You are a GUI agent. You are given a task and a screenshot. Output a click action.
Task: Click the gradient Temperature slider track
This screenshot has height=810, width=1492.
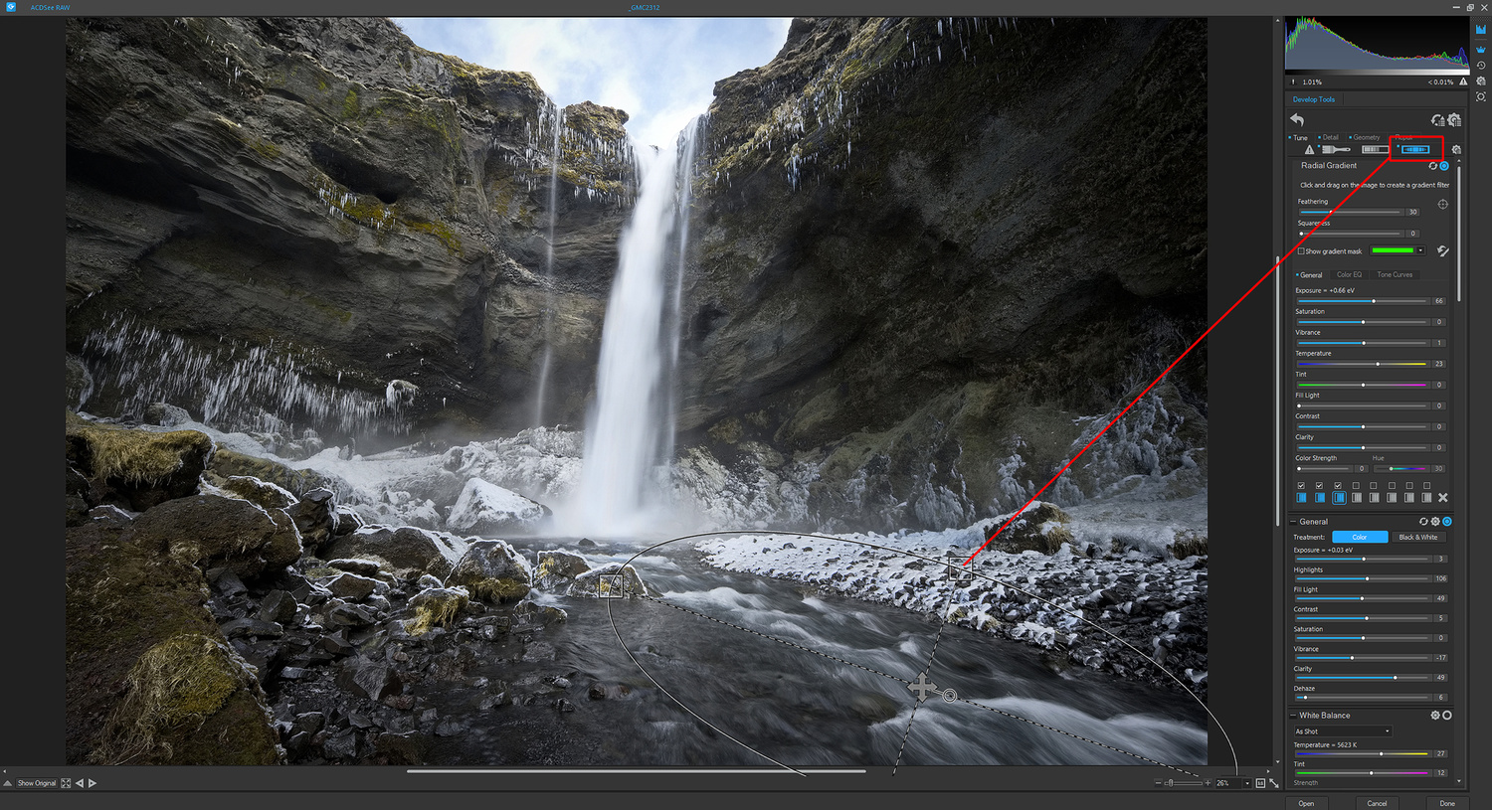(1362, 364)
